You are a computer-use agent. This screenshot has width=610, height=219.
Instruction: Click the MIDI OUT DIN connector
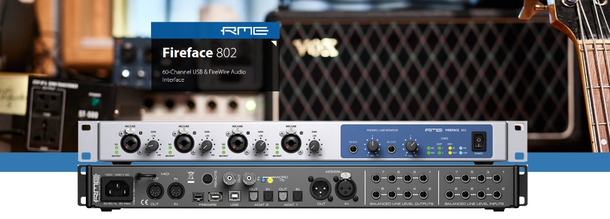(x=155, y=191)
